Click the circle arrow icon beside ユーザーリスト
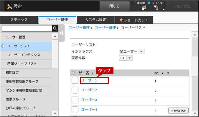This screenshot has width=199, height=117. click(x=3, y=46)
